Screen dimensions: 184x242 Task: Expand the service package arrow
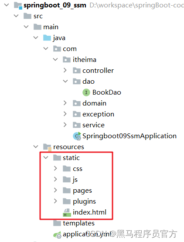[x=65, y=125]
